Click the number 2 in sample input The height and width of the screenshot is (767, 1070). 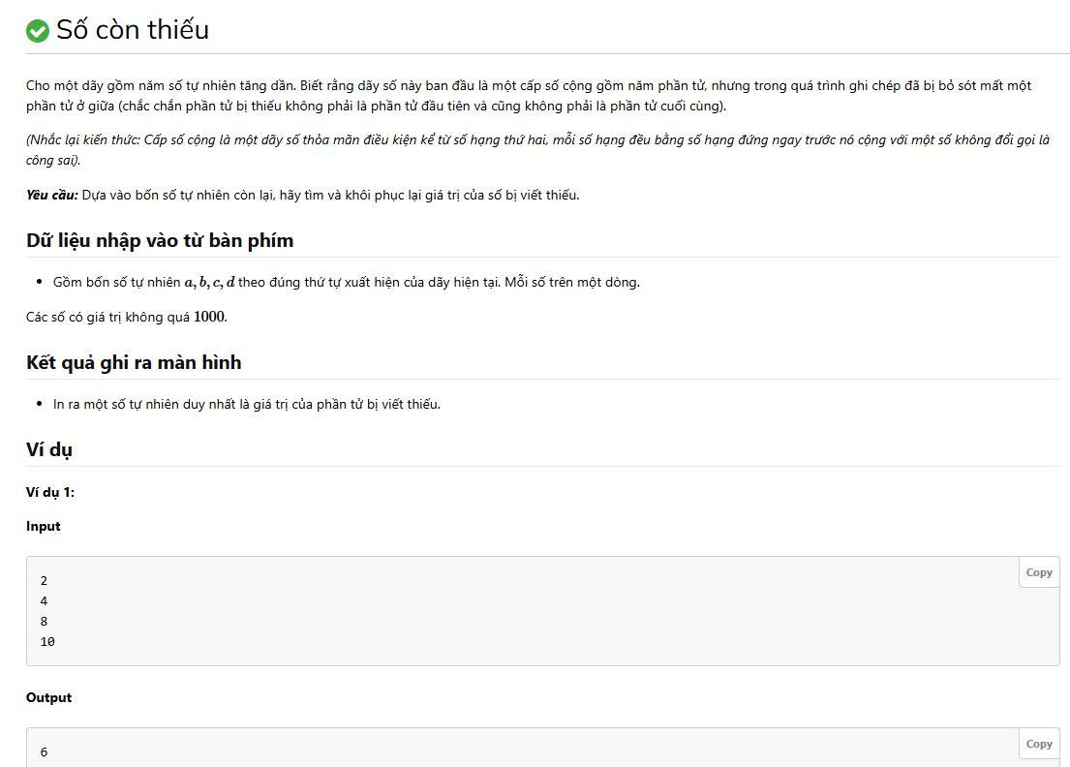pos(45,581)
